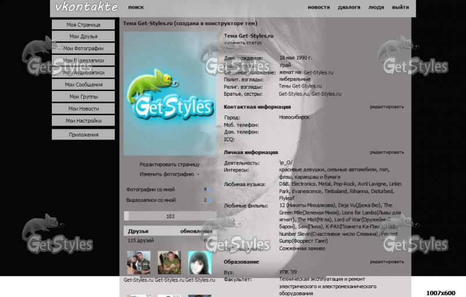Open люди in top menu
Viewport: 466px width, 297px height.
pyautogui.click(x=376, y=7)
